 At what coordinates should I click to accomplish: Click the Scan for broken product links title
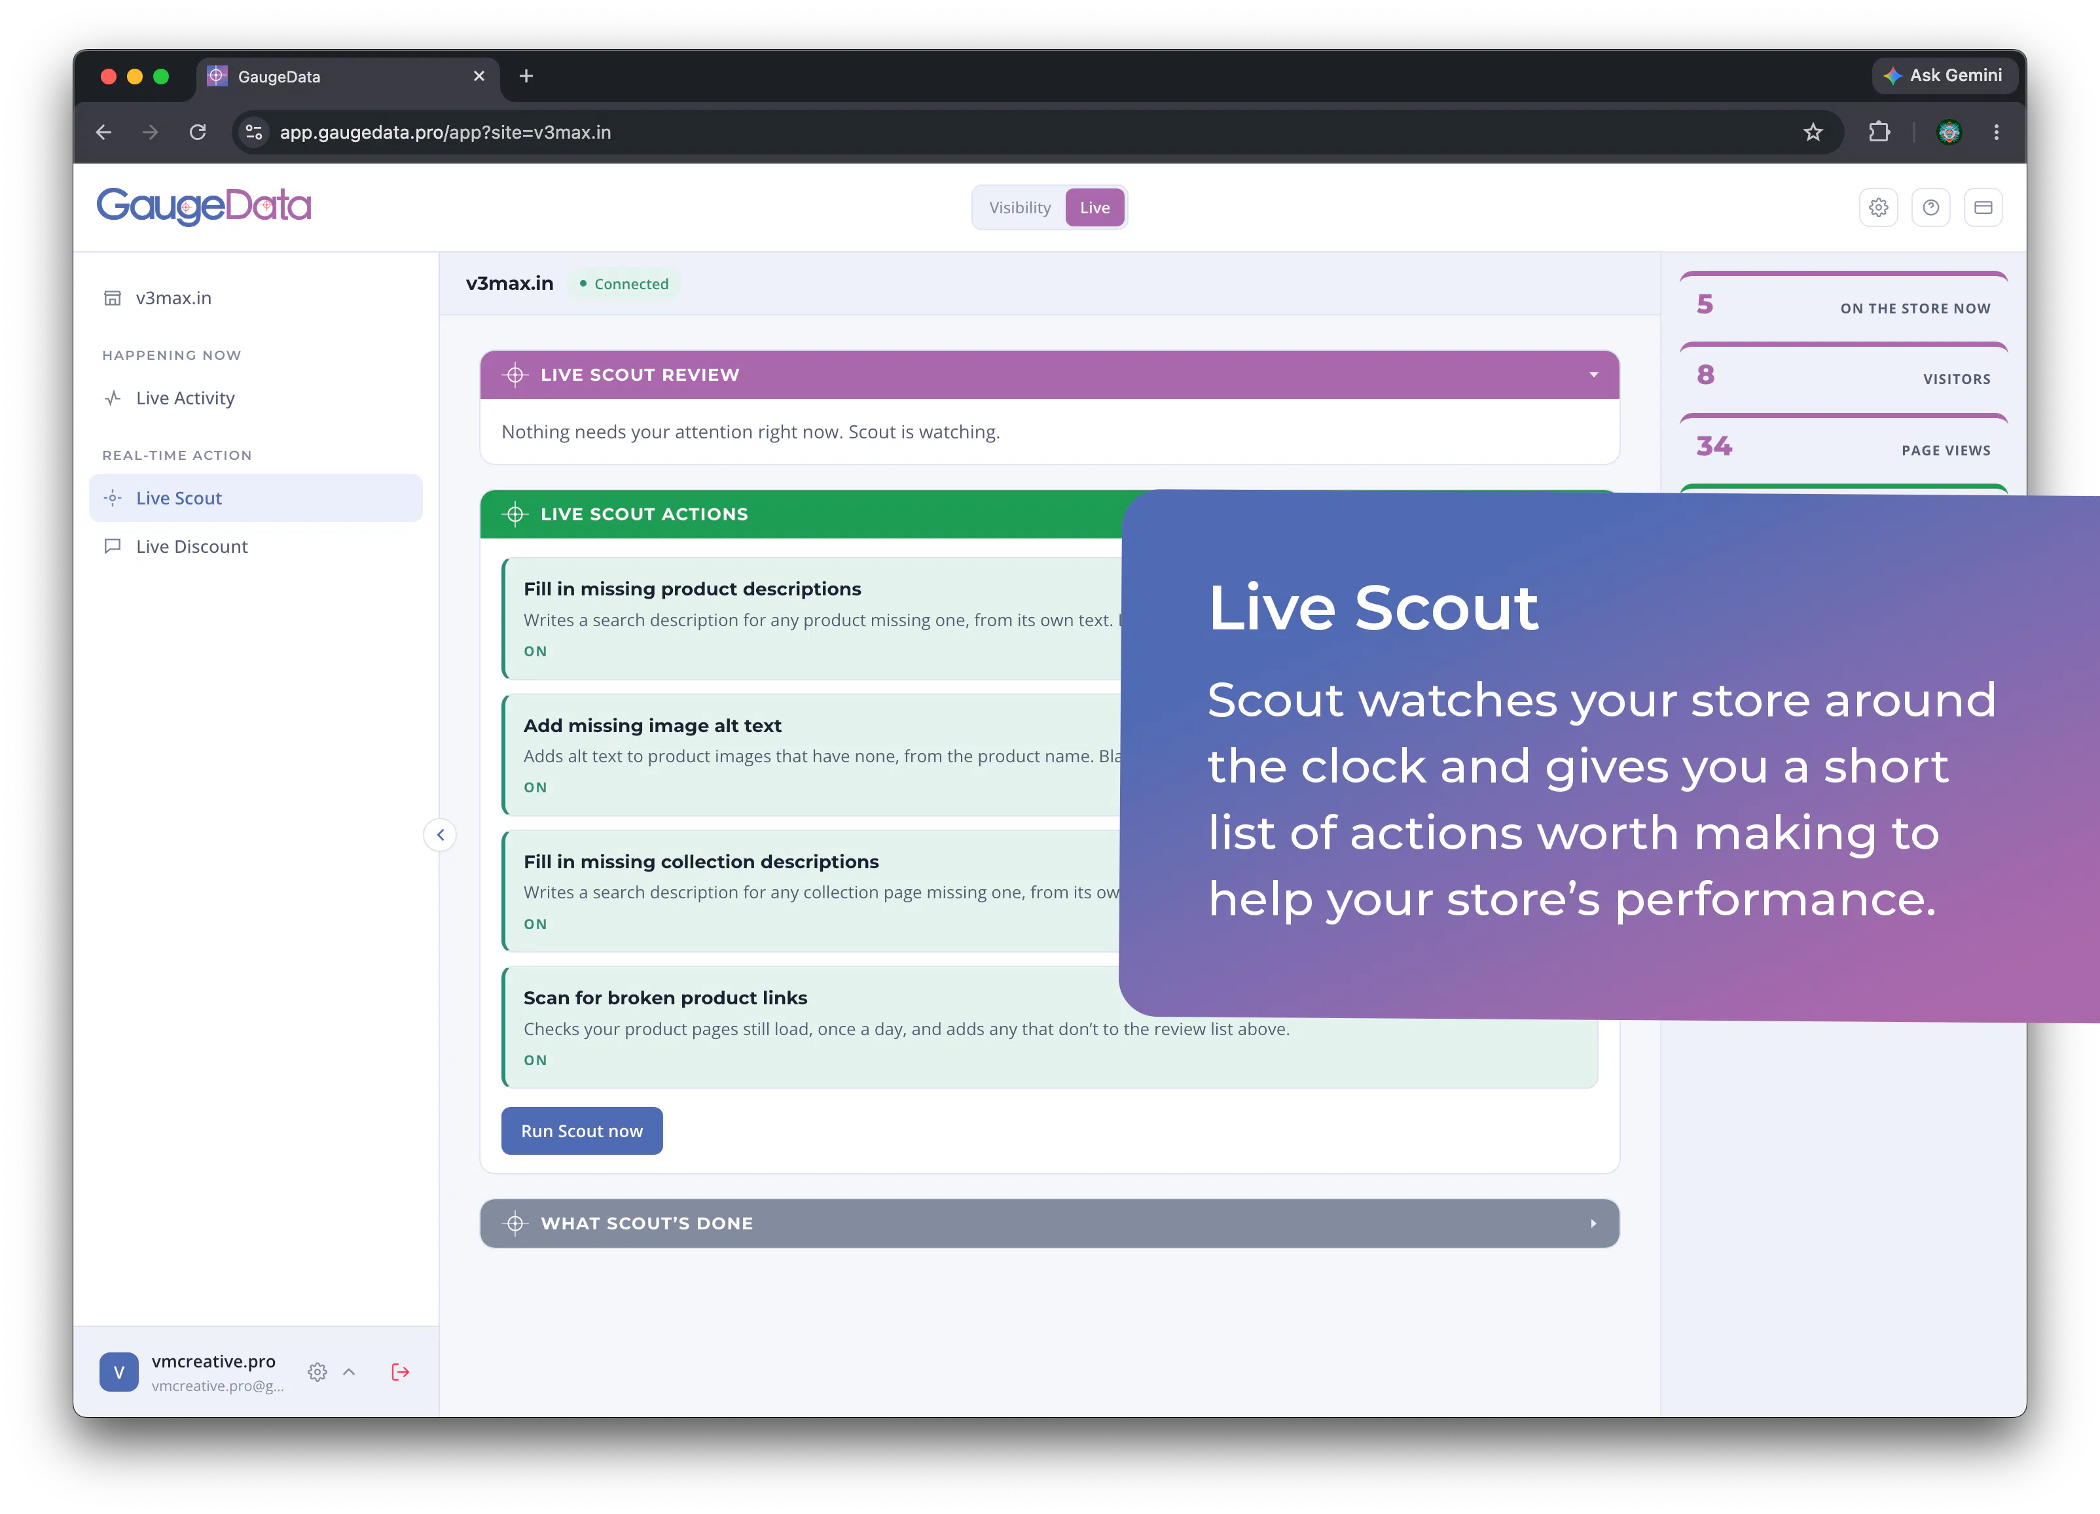pos(665,998)
